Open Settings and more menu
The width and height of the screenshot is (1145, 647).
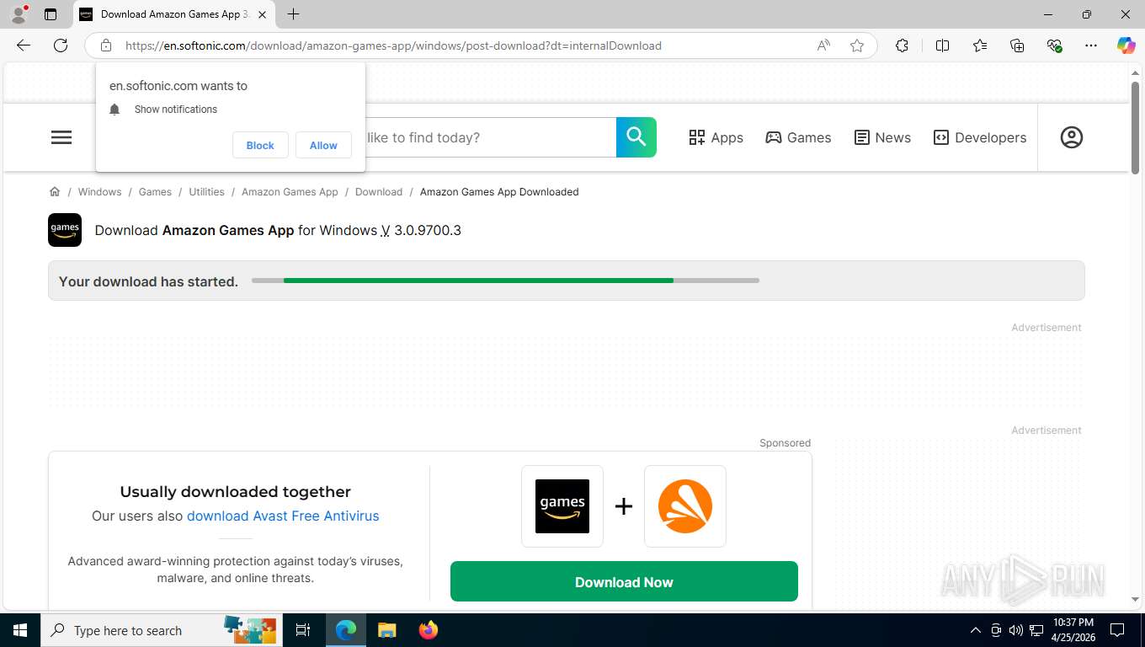(x=1091, y=45)
